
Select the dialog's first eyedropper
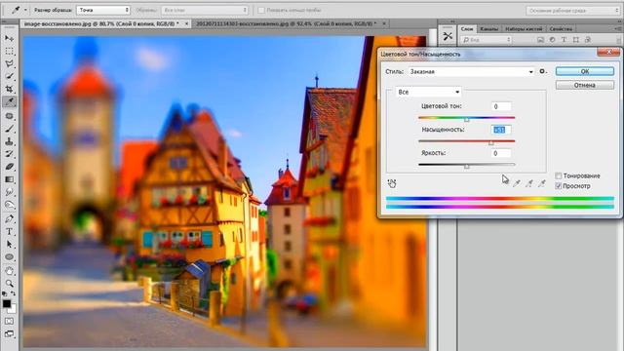pos(517,183)
